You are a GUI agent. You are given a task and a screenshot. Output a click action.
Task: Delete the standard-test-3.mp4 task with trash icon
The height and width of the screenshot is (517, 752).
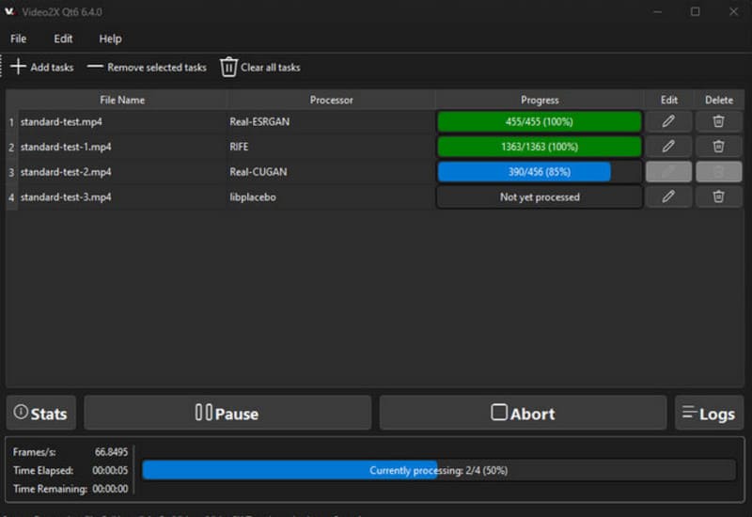point(718,196)
